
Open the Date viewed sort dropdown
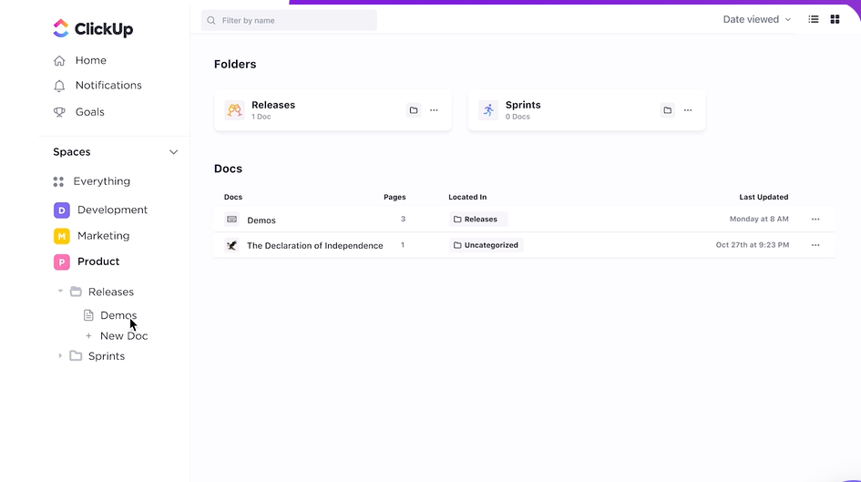tap(756, 19)
